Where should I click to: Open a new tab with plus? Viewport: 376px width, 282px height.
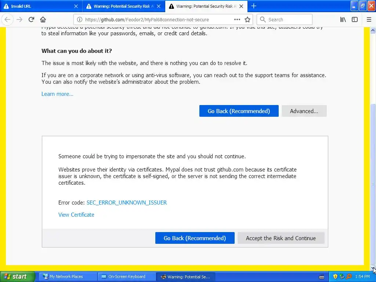pyautogui.click(x=254, y=6)
